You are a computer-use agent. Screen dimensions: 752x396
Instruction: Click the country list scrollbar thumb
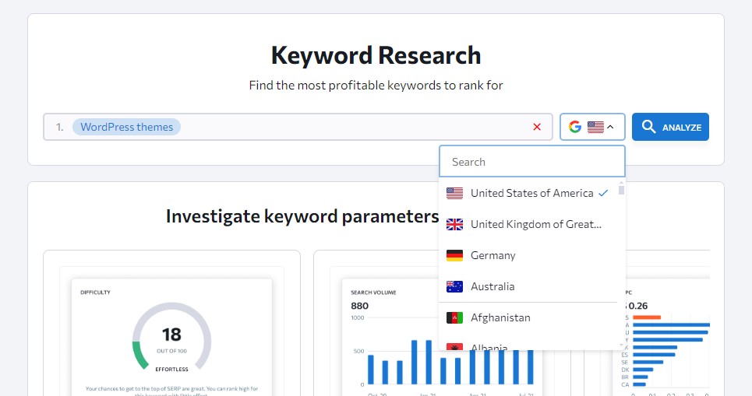click(x=621, y=190)
